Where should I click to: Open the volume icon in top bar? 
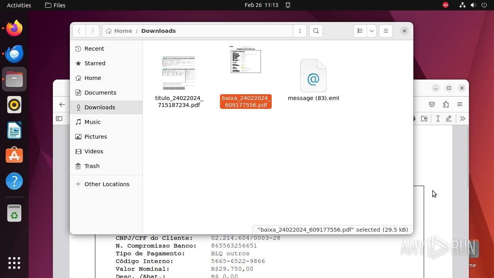coord(474,5)
